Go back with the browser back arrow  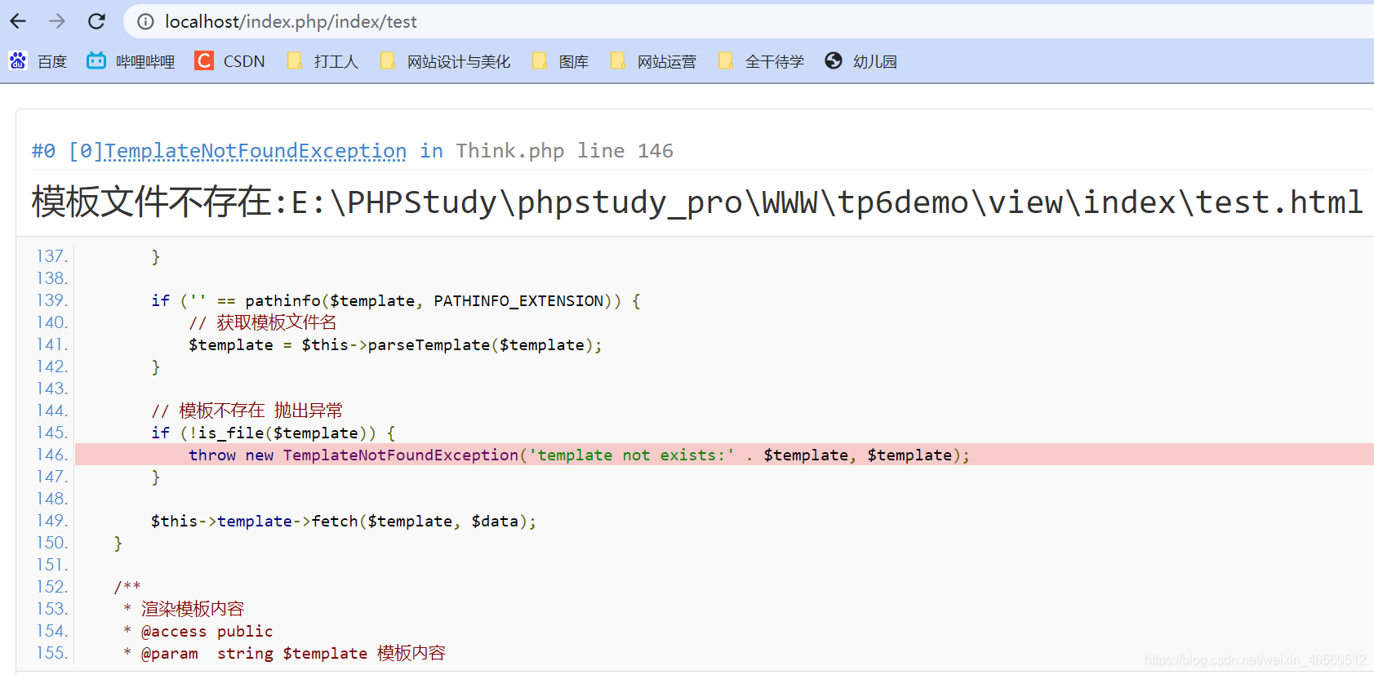pos(18,21)
